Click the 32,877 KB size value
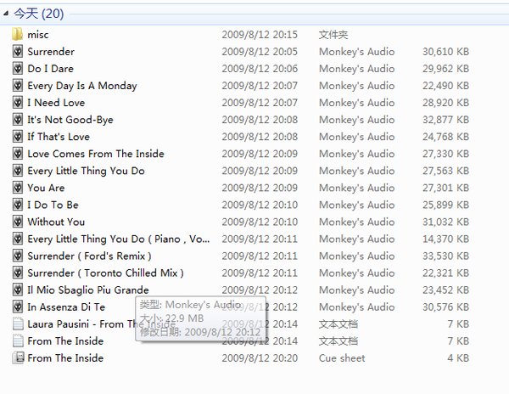The height and width of the screenshot is (394, 509). [445, 120]
